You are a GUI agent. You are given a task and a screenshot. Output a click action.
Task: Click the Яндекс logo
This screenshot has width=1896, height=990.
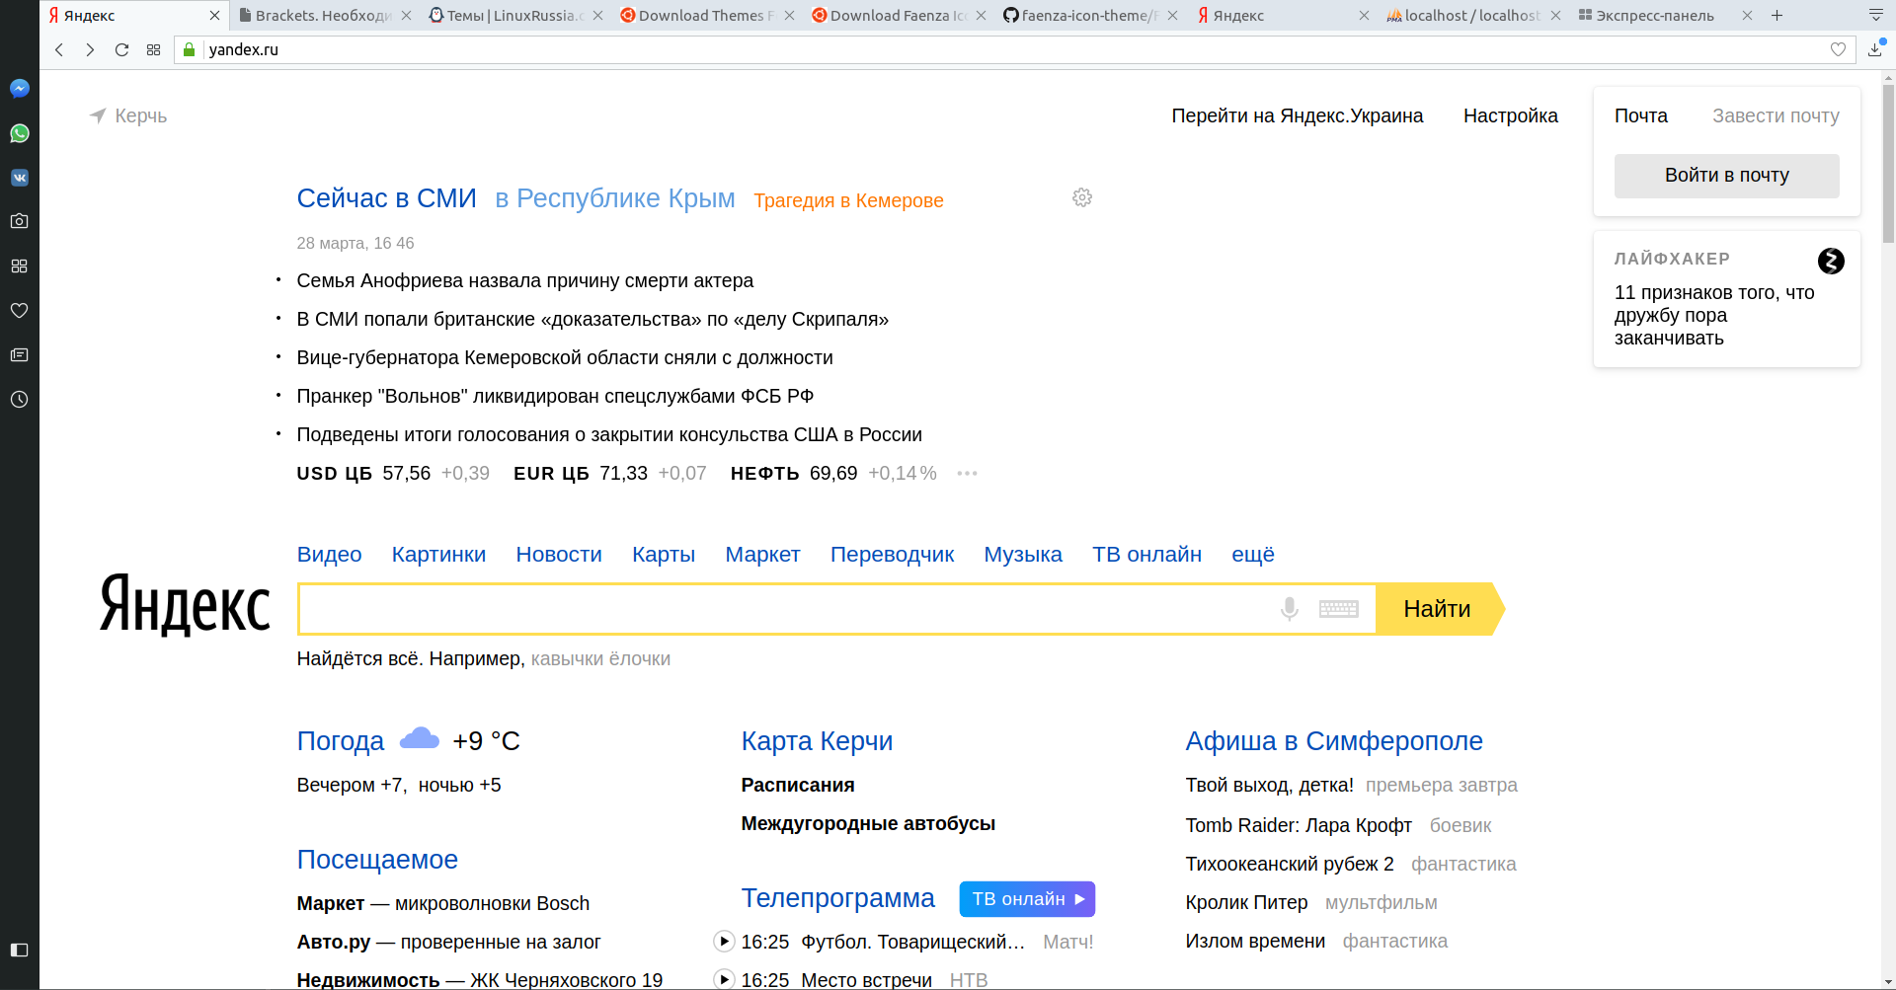pos(185,604)
